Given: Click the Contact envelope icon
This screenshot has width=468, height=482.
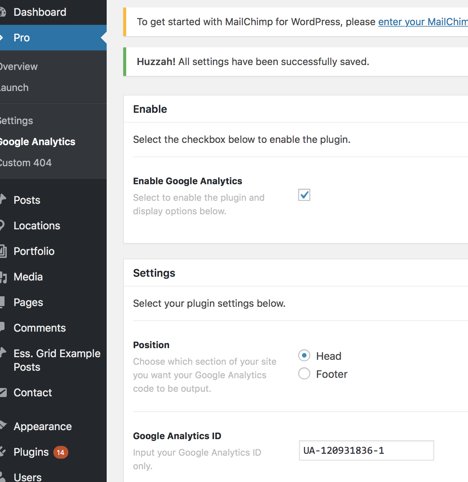Looking at the screenshot, I should [3, 393].
